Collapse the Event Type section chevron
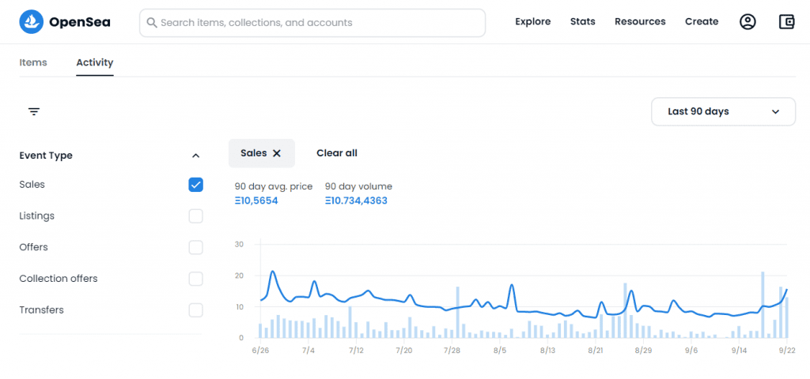 (x=195, y=156)
